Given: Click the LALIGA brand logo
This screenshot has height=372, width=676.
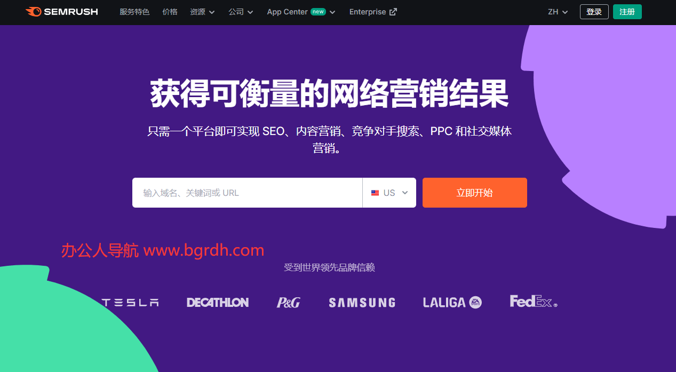Looking at the screenshot, I should 451,302.
